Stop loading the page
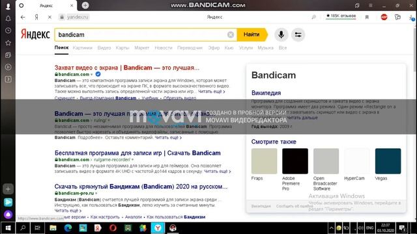Screen dimensions: 417x234 click(50, 18)
